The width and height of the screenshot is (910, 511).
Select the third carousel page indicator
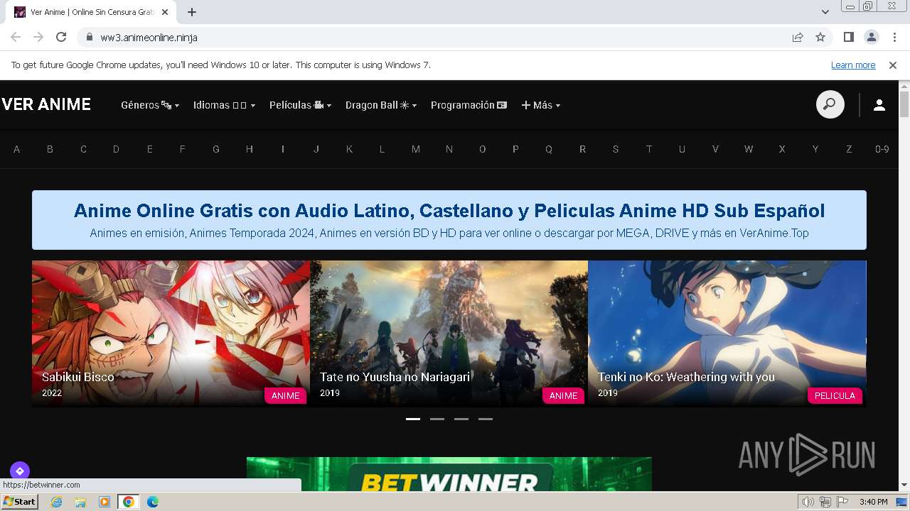461,419
